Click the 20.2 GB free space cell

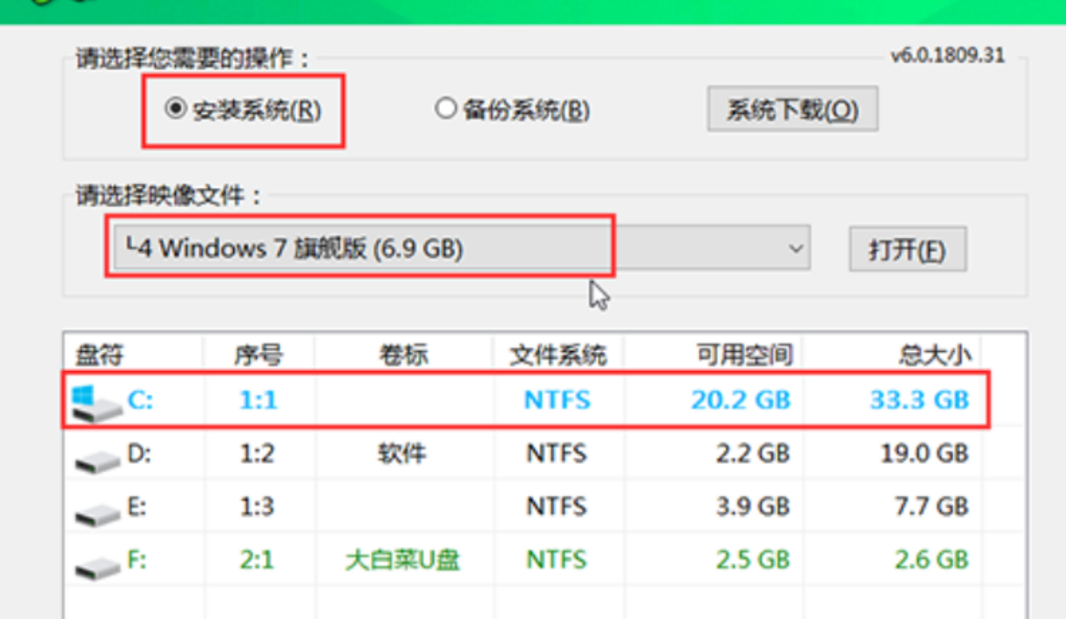point(741,400)
